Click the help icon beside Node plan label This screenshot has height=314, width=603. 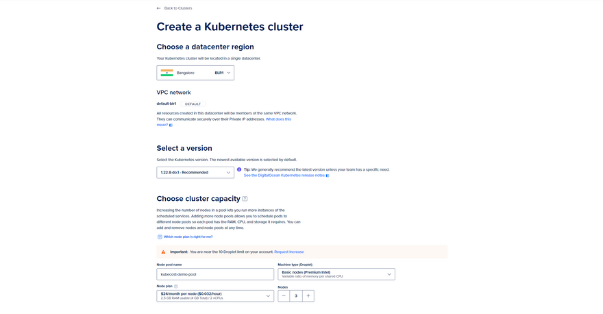(x=176, y=287)
